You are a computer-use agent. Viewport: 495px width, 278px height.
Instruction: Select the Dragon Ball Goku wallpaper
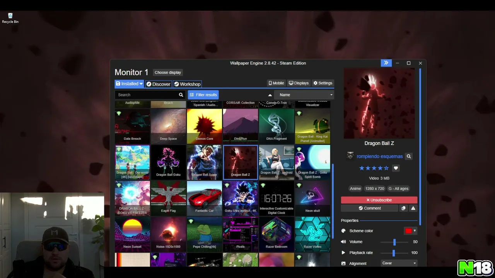point(168,163)
